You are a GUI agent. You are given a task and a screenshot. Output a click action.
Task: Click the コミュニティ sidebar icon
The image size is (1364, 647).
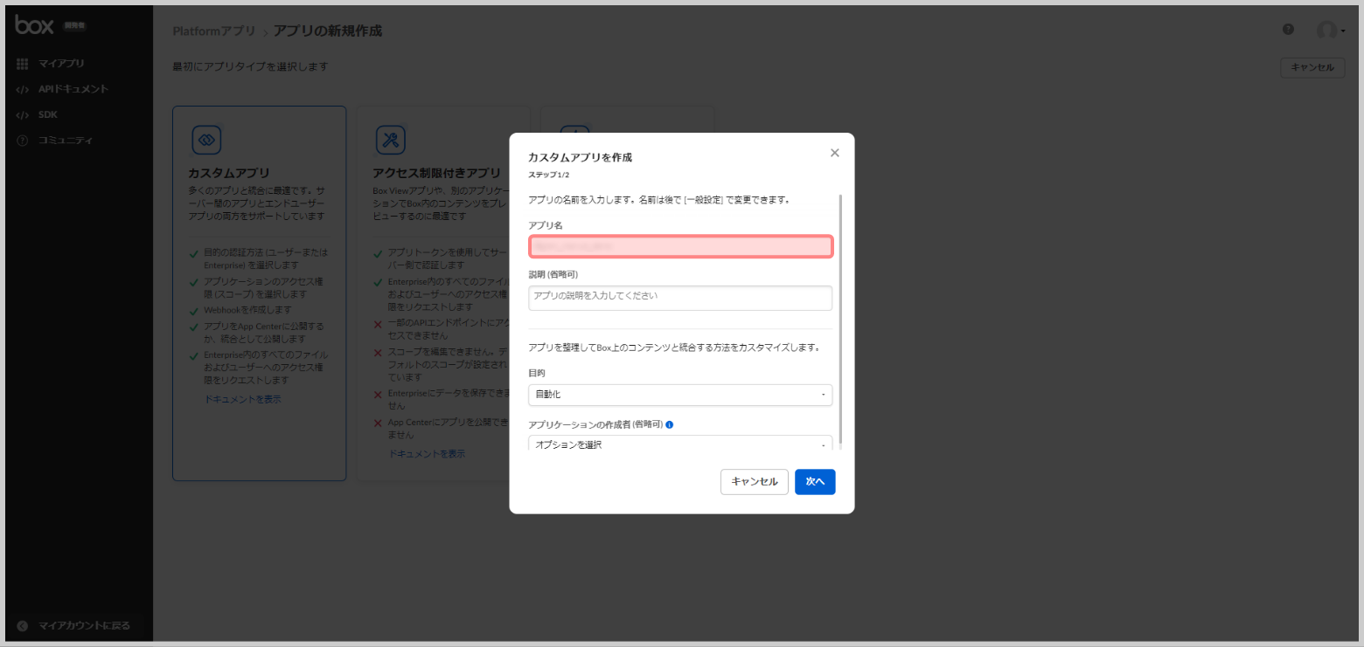[23, 141]
